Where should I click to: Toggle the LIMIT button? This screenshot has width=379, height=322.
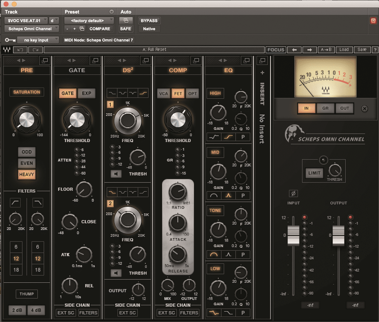[x=314, y=173]
